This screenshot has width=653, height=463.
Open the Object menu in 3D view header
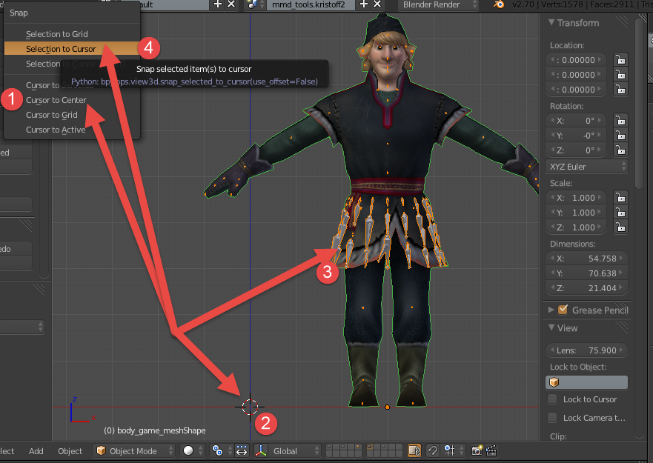[70, 450]
